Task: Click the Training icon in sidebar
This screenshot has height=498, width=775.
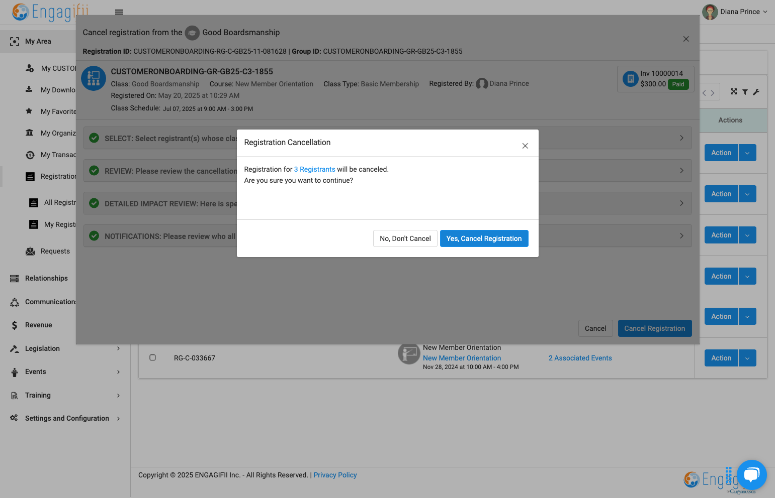Action: [x=15, y=395]
